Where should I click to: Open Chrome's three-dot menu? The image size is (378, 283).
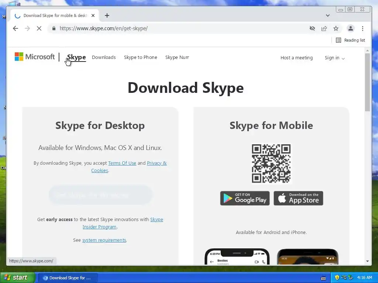pos(362,28)
